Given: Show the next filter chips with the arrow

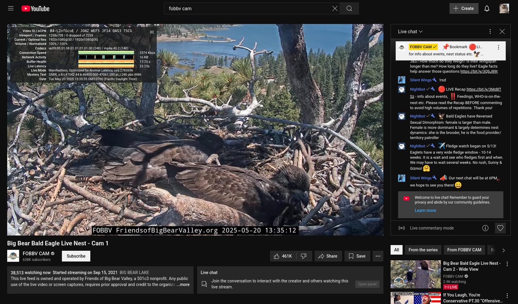Looking at the screenshot, I should (x=503, y=250).
